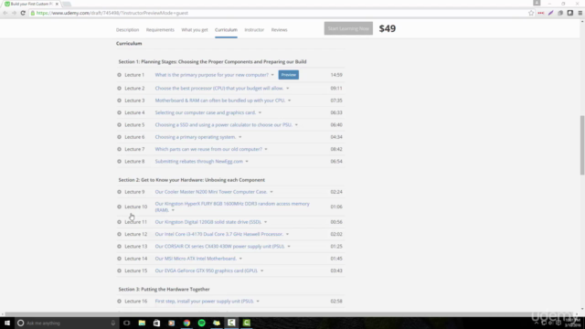Open the Windows Start menu

click(x=7, y=323)
